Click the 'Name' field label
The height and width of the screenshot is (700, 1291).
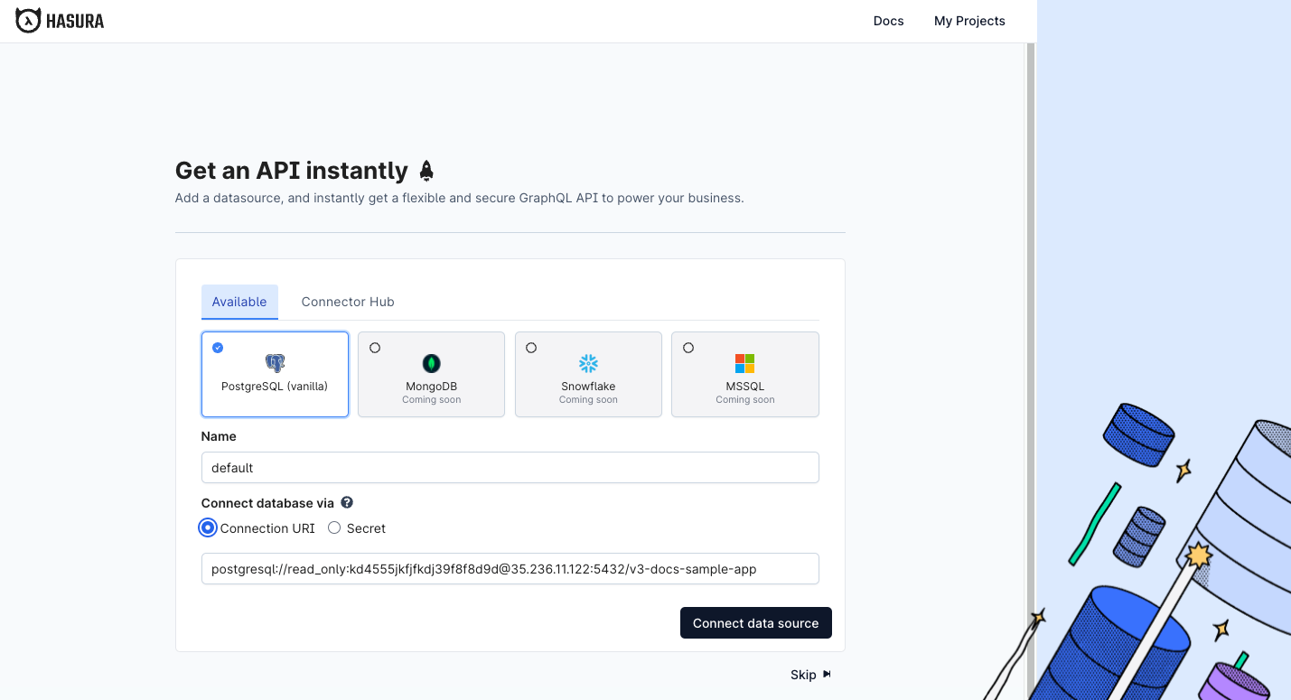click(x=219, y=436)
